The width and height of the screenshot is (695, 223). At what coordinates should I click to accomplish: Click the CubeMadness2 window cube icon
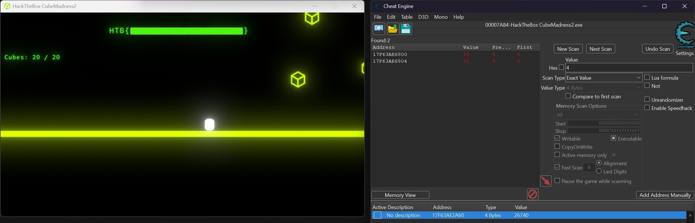[x=7, y=6]
